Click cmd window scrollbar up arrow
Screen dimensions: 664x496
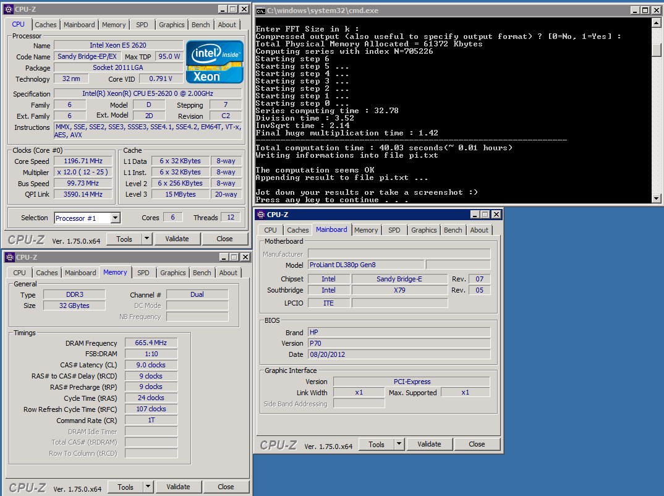point(657,22)
